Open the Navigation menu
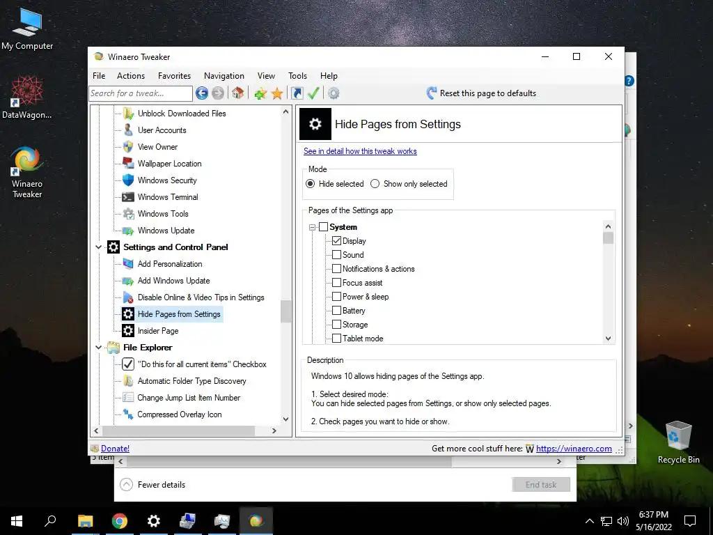 (x=224, y=76)
